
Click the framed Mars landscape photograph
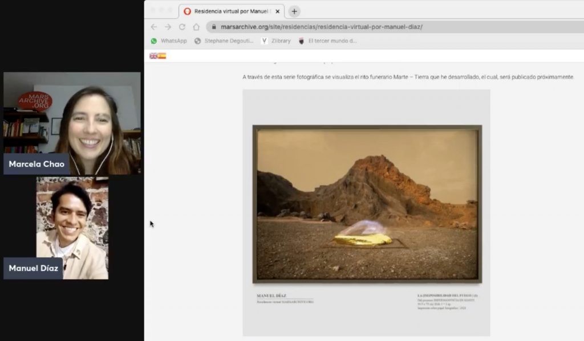tap(367, 204)
